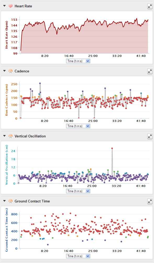
Task: Click the 41:40 tick on Ground Contact chart
Action: coord(141,251)
